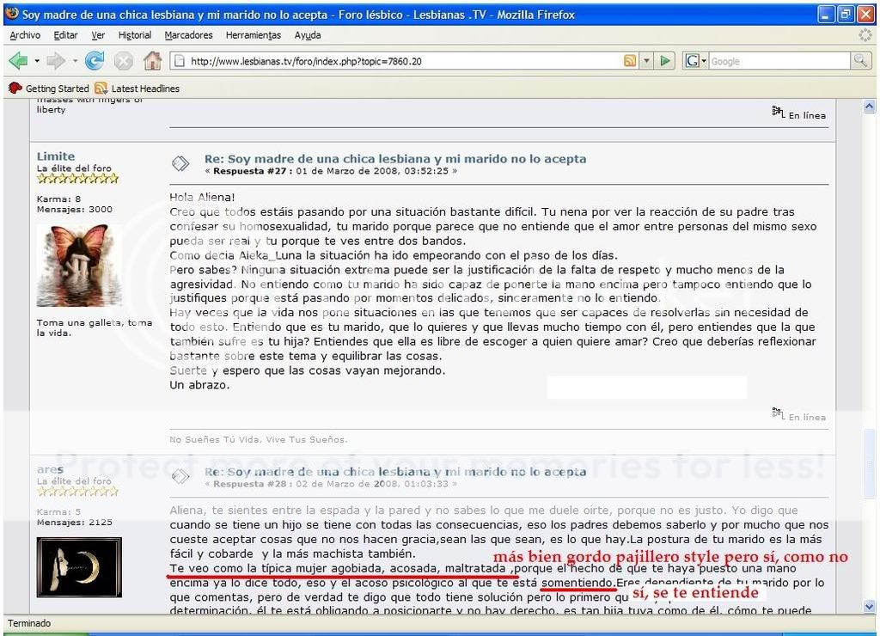The image size is (880, 636).
Task: Click the Google search input field
Action: [x=778, y=61]
